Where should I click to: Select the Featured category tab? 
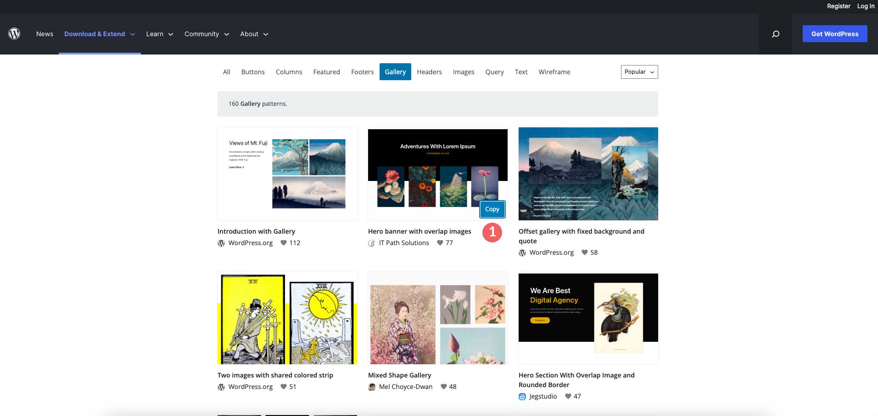click(327, 72)
